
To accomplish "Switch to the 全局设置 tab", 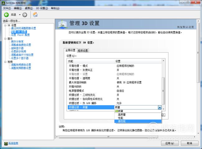I will pyautogui.click(x=70, y=50).
